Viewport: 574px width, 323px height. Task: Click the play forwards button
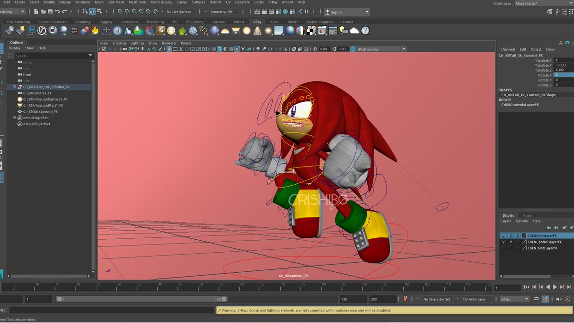(x=555, y=287)
